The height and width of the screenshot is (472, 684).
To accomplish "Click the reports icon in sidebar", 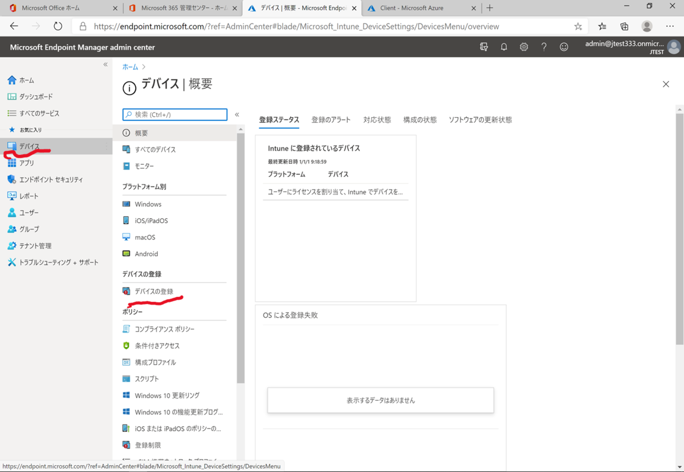I will [12, 196].
